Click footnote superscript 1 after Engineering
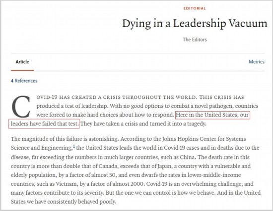Image resolution: width=273 pixels, height=211 pixels. pyautogui.click(x=74, y=147)
